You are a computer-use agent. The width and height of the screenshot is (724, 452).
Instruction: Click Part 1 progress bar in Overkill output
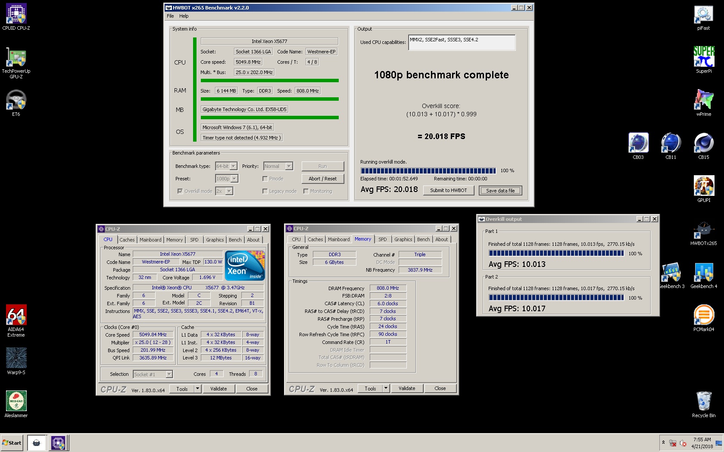click(x=556, y=254)
